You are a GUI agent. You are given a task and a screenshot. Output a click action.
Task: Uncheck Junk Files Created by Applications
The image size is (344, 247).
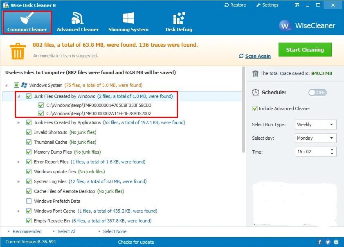tap(29, 122)
